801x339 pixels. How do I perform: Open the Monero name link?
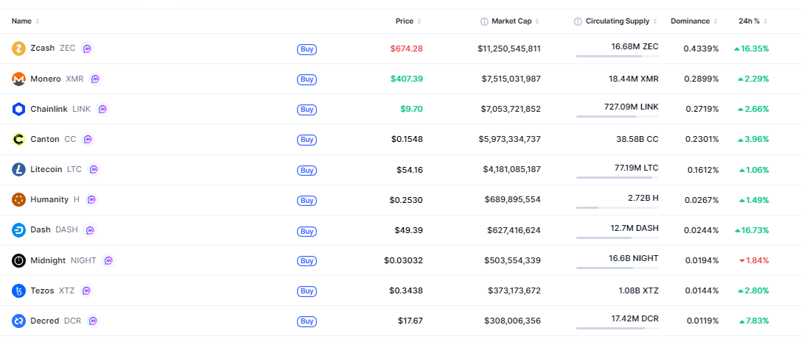[46, 79]
